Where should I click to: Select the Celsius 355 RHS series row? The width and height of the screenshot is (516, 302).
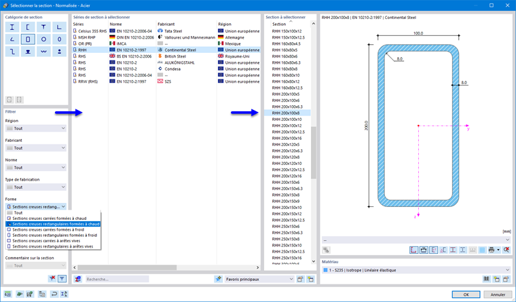point(166,31)
